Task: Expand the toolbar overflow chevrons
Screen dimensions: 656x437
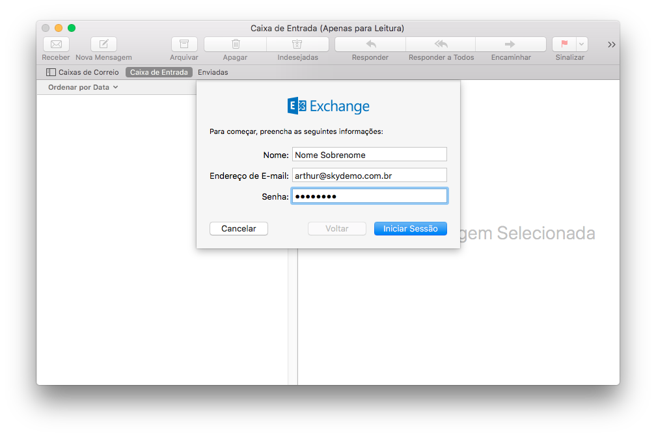Action: 611,44
